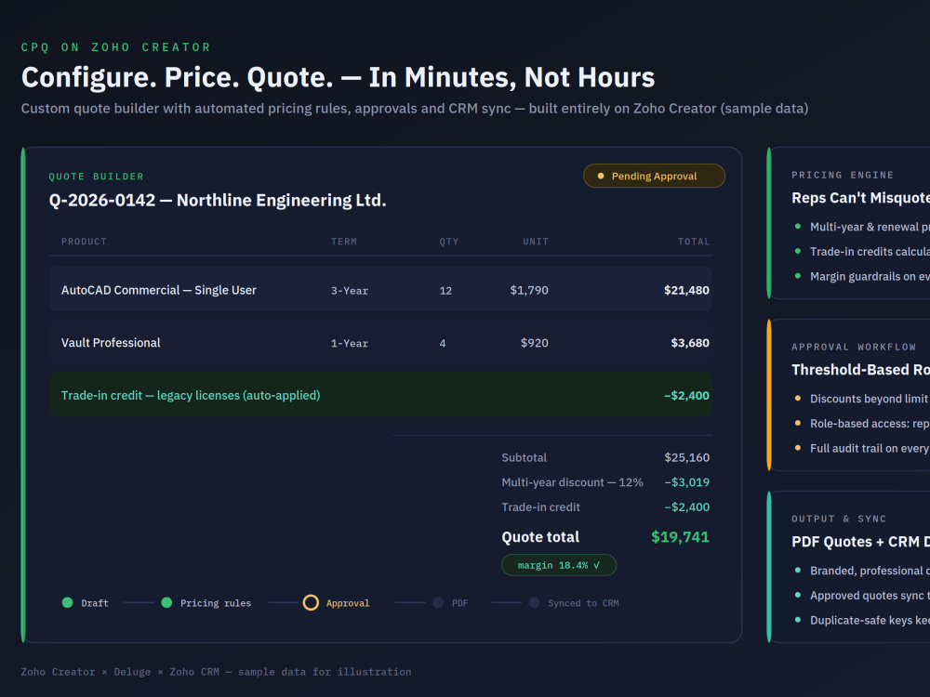Click the Branded, professional bullet

[x=870, y=571]
